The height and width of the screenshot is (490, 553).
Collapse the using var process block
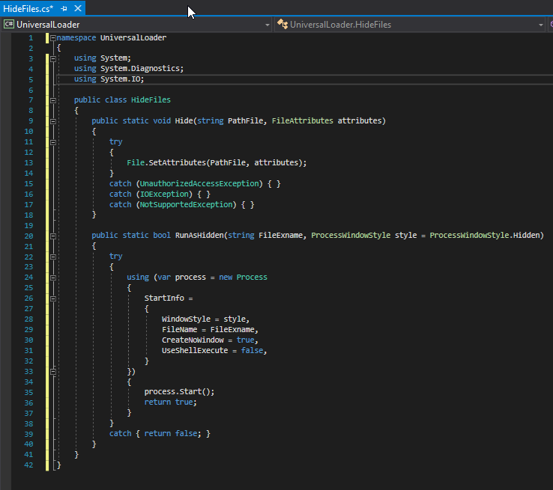(x=52, y=277)
